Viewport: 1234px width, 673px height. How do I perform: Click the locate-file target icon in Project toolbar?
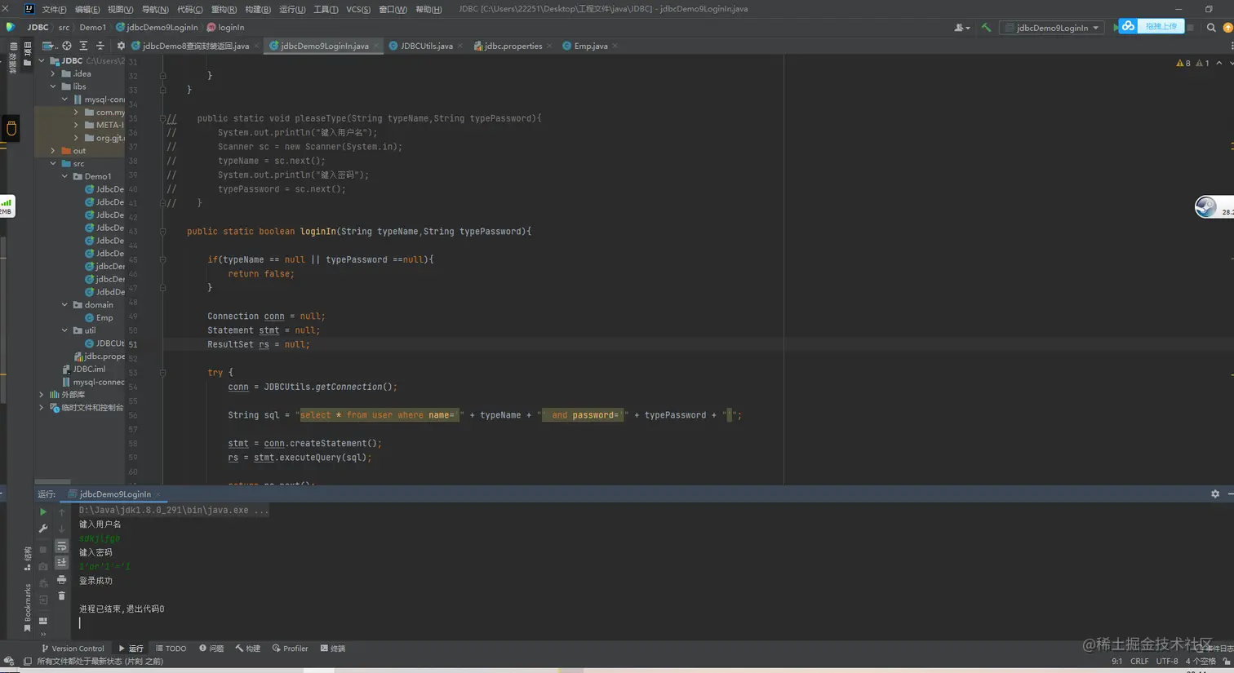67,46
